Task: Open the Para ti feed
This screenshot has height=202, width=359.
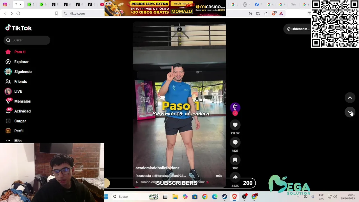Action: 15,52
